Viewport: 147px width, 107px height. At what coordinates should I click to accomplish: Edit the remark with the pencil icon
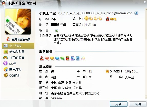[56, 30]
